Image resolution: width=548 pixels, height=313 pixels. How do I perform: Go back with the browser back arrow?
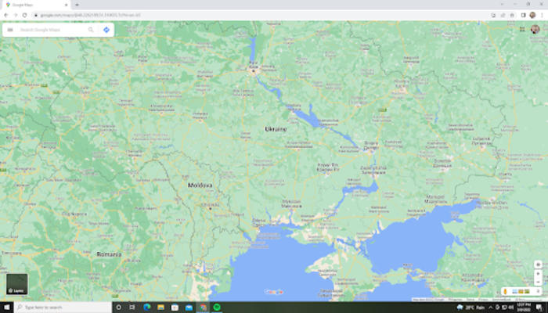pos(6,15)
